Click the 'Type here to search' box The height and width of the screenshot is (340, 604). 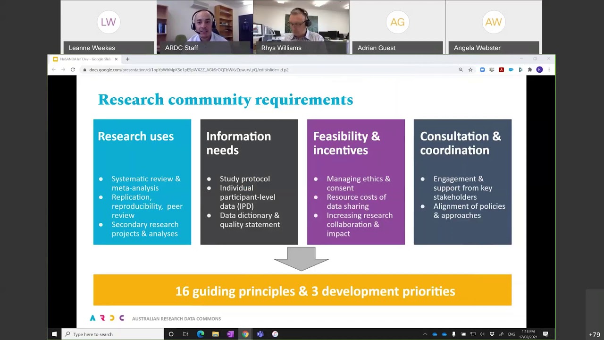pos(112,334)
